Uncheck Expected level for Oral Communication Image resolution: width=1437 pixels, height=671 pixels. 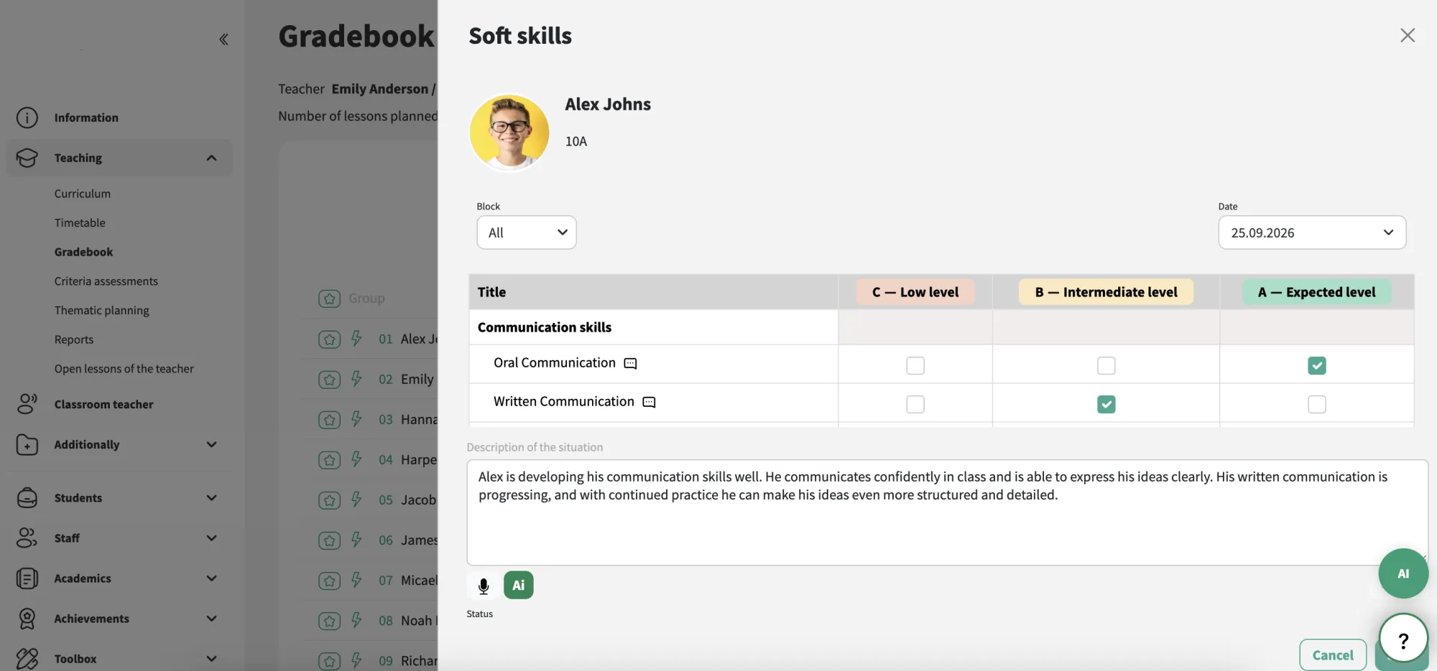(1317, 365)
